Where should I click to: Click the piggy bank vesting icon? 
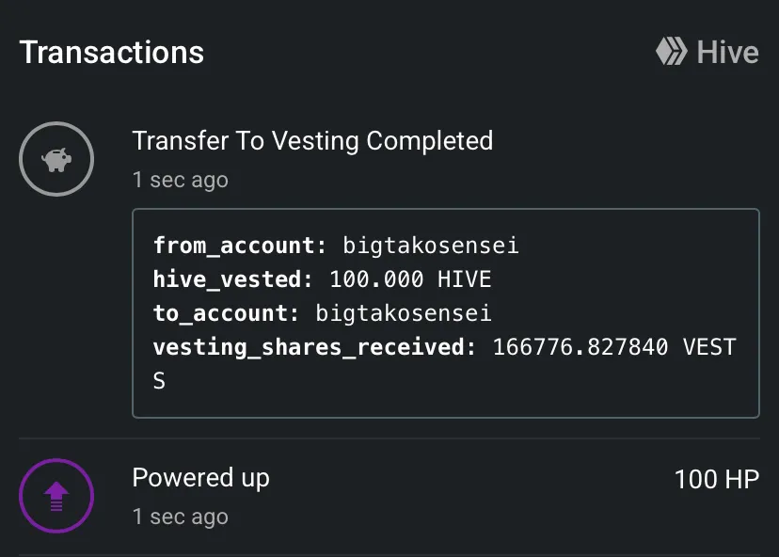coord(56,159)
